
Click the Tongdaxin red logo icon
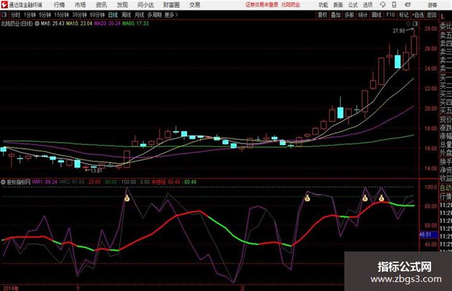[x=4, y=5]
